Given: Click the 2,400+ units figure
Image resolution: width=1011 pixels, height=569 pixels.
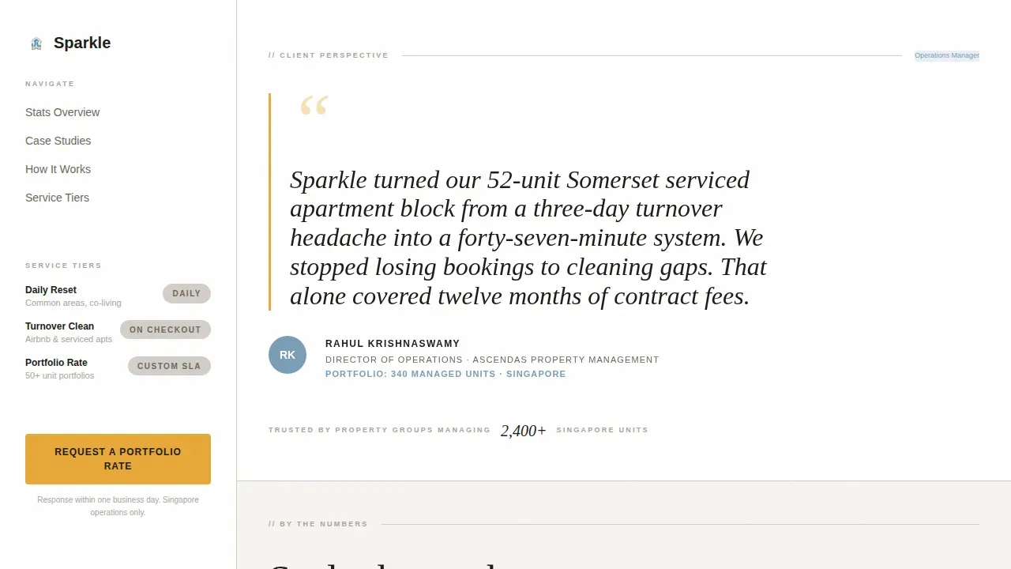Looking at the screenshot, I should 523,431.
